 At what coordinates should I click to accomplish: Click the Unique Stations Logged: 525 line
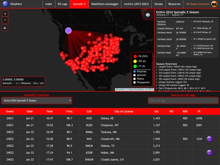pos(173,82)
